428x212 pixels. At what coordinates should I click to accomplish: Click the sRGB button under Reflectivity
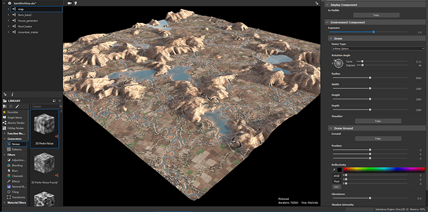pos(336,176)
